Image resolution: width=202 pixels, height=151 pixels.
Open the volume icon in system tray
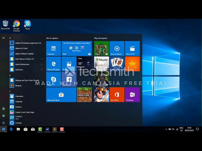click(x=173, y=129)
